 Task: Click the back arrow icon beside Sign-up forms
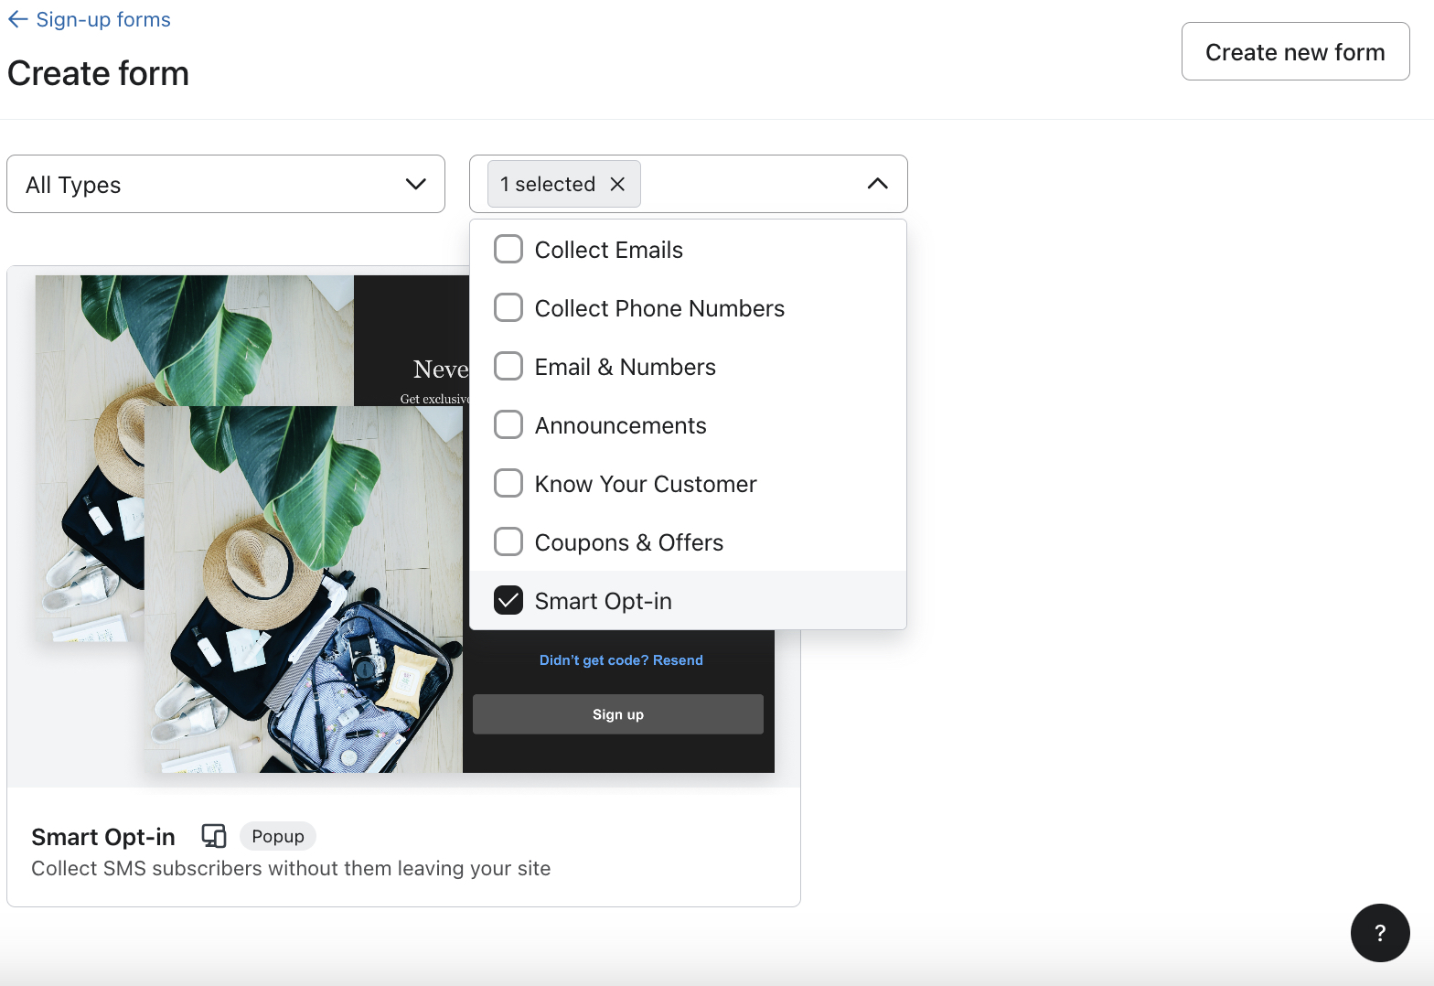point(17,20)
